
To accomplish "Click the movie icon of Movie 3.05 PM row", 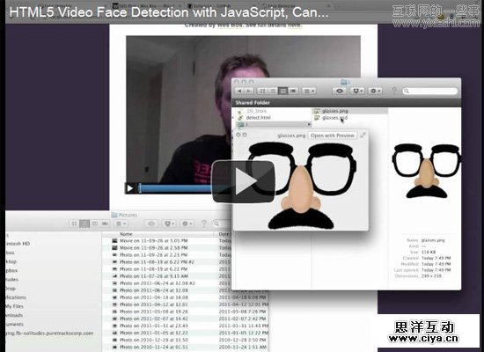I will click(114, 240).
